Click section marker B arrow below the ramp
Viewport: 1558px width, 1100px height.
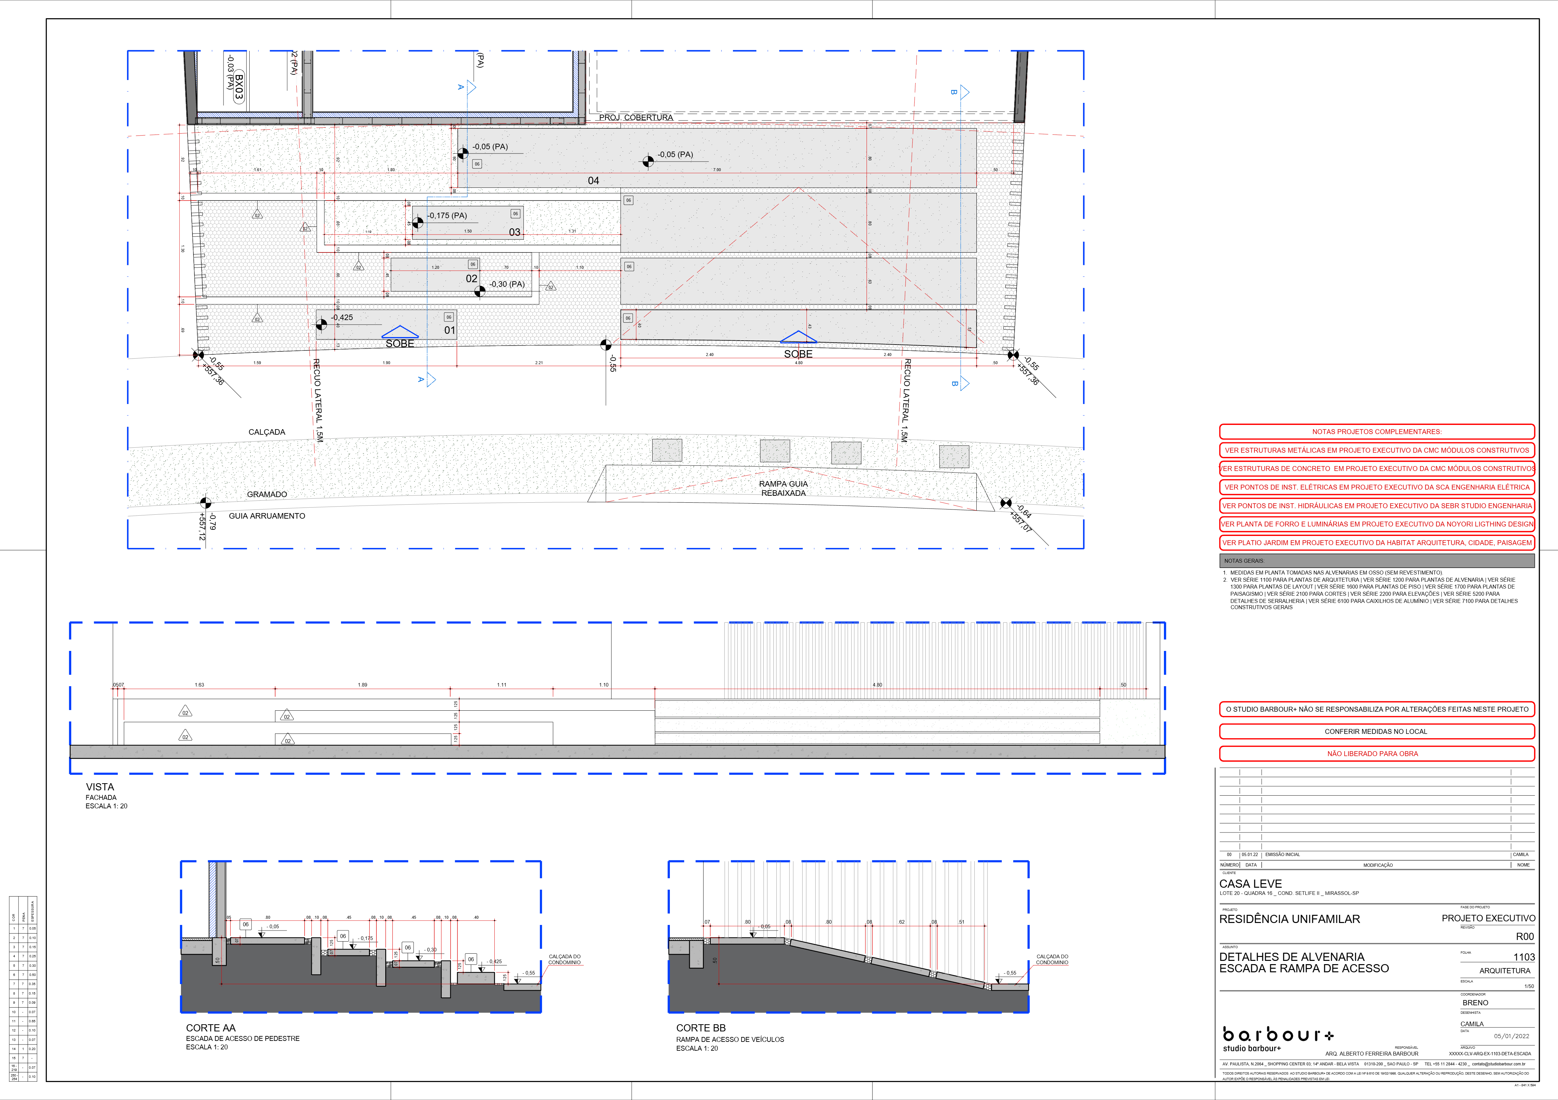[964, 384]
